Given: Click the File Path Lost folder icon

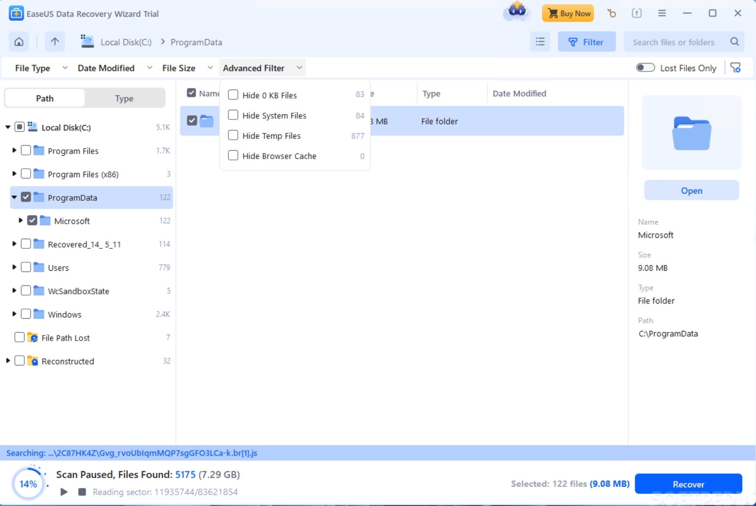Looking at the screenshot, I should coord(32,338).
